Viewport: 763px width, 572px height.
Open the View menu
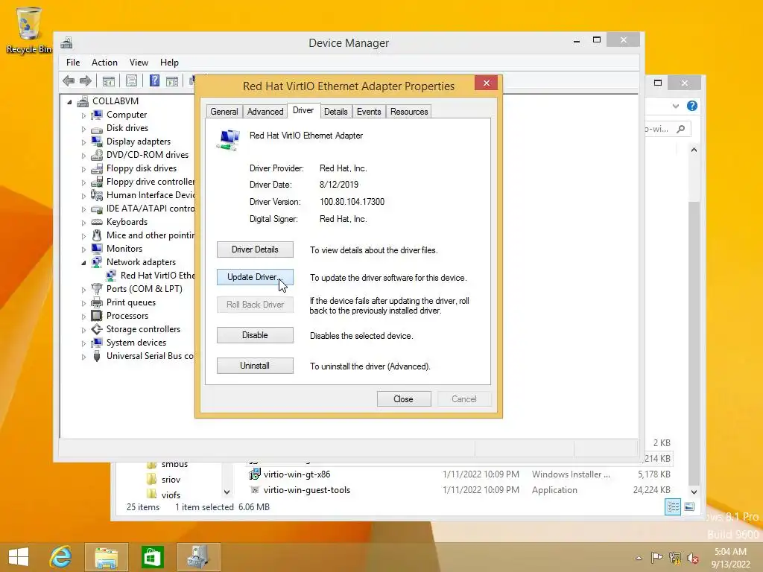139,63
